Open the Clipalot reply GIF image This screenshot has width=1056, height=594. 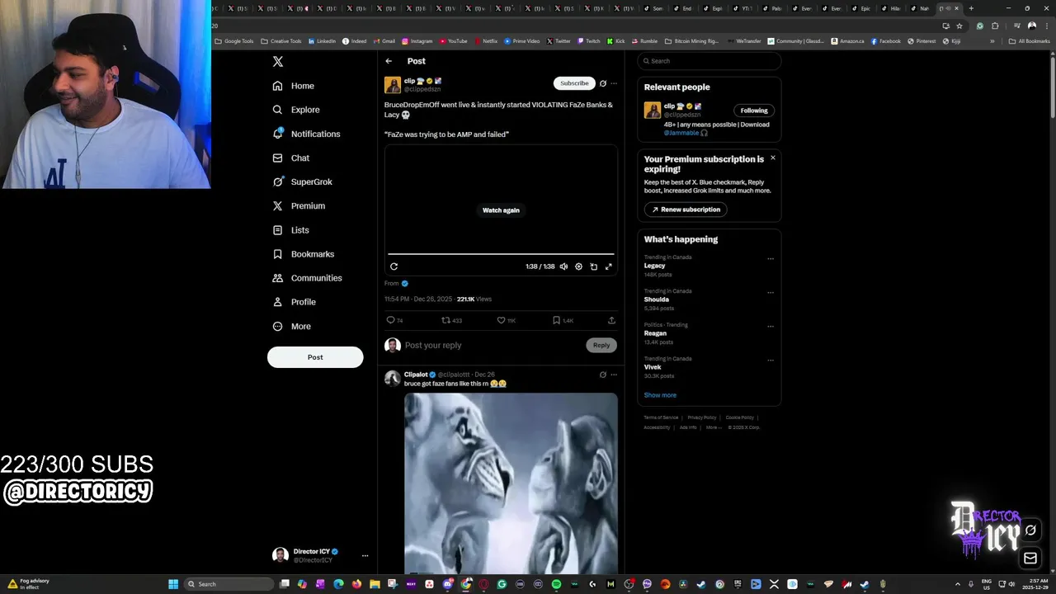[x=511, y=483]
